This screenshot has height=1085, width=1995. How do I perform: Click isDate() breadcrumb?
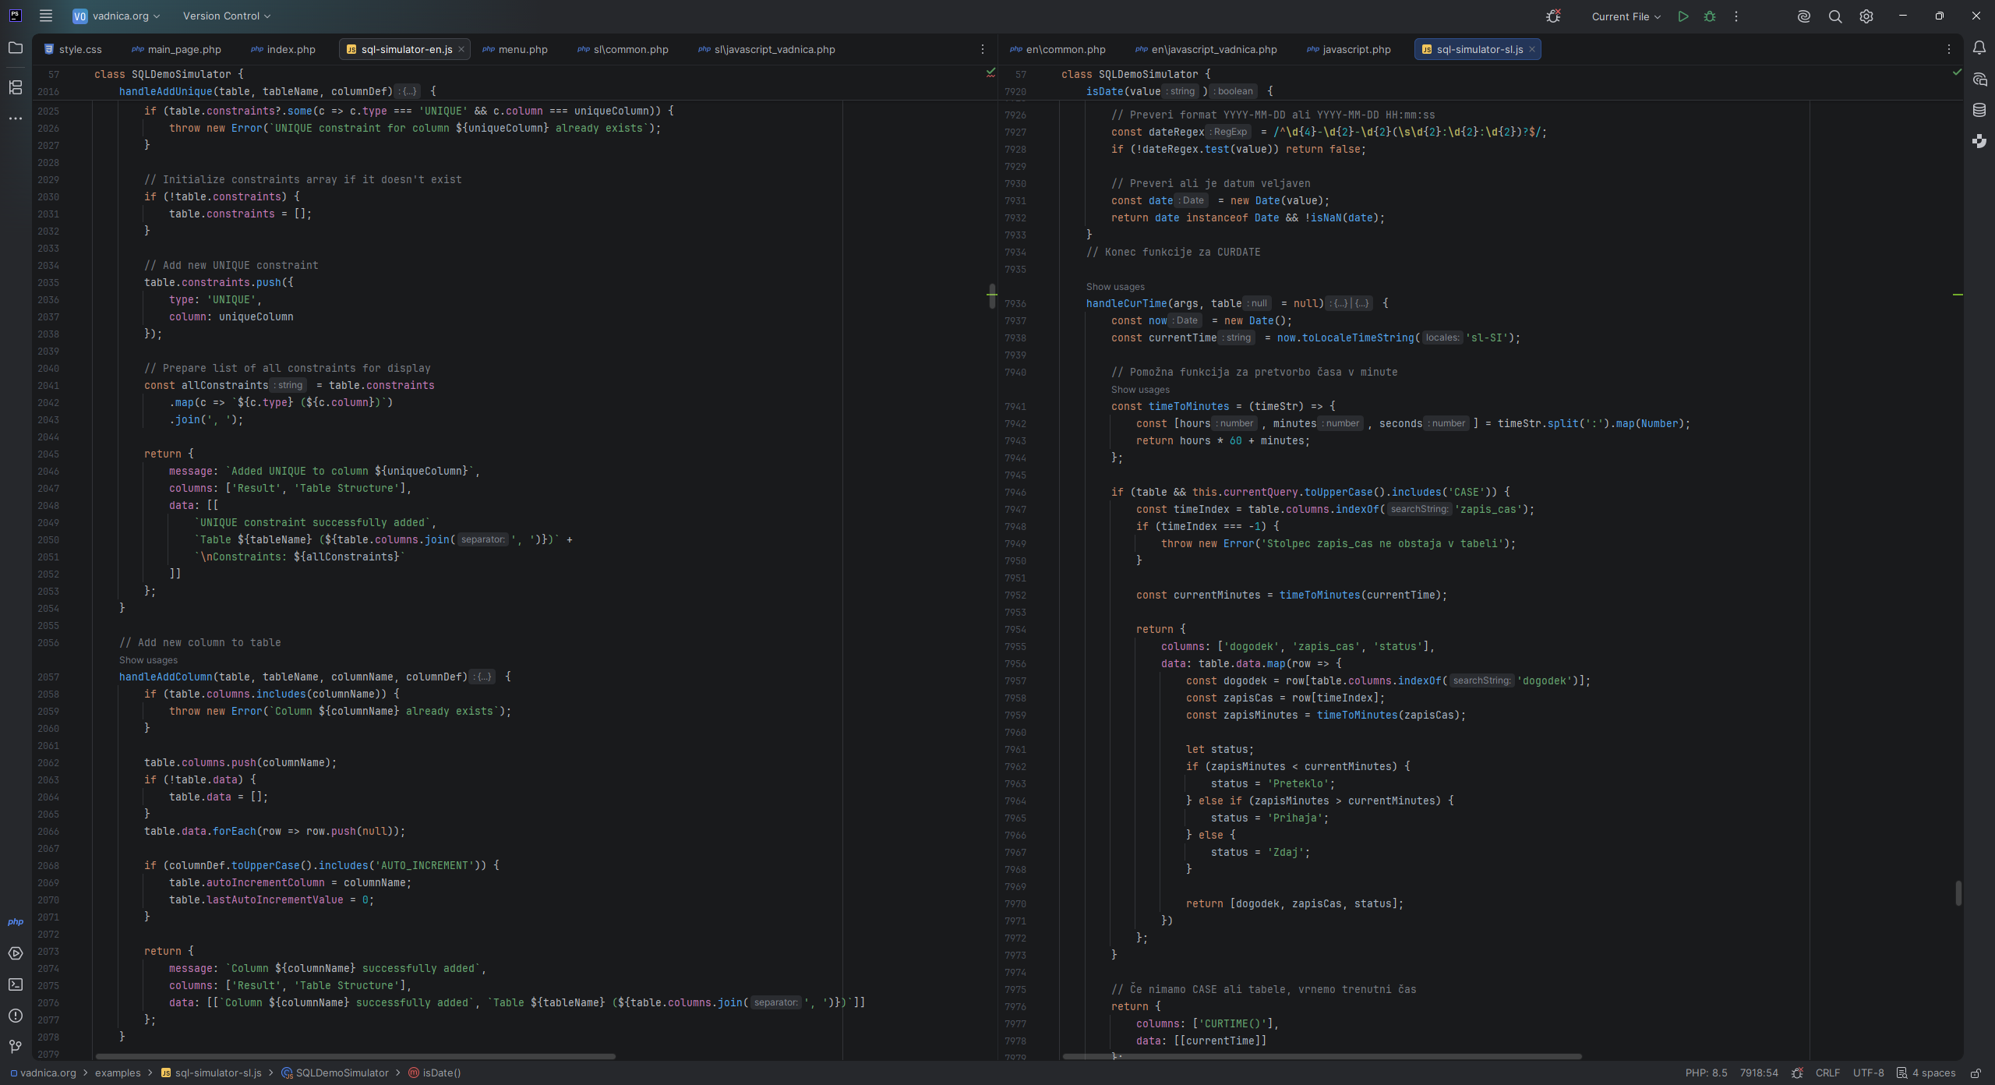click(435, 1073)
